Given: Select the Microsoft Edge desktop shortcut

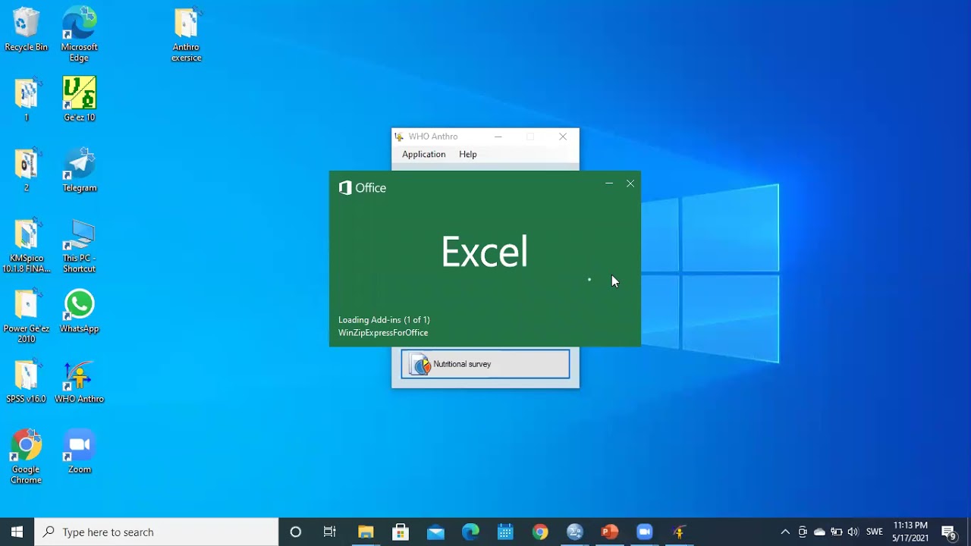Looking at the screenshot, I should coord(79,35).
